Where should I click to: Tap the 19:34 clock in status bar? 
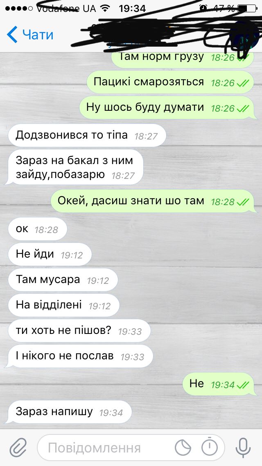click(x=132, y=8)
